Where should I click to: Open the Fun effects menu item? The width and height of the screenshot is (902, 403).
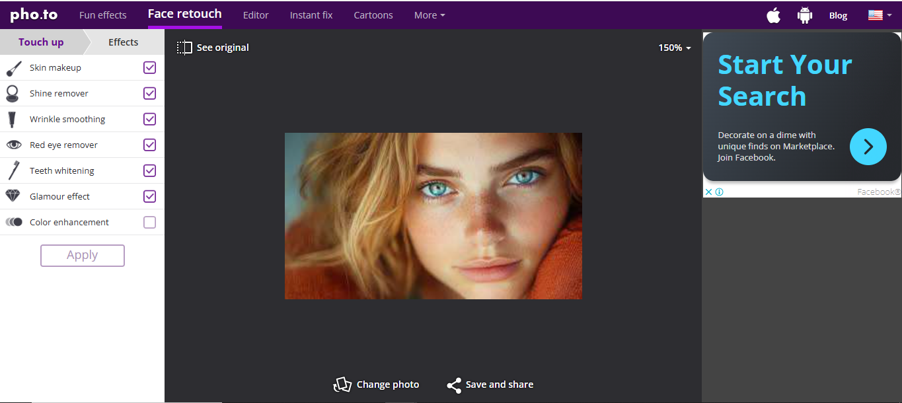pos(102,15)
